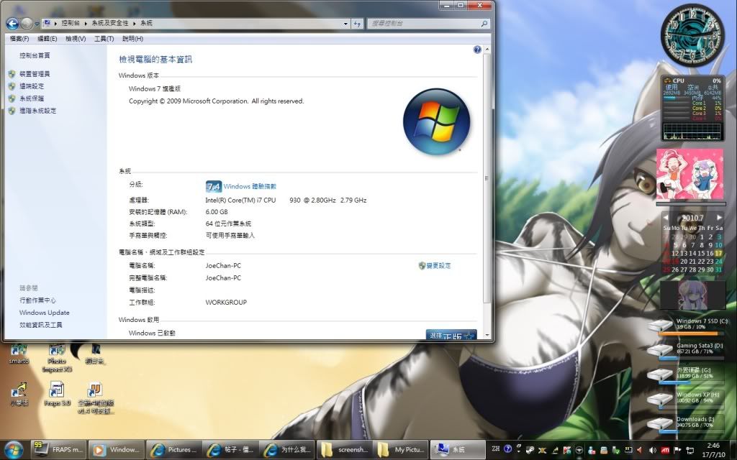Open the smart6 desktop shortcut
737x460 pixels.
19,353
